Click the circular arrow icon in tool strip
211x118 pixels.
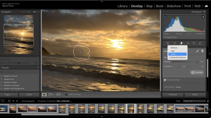point(200,43)
